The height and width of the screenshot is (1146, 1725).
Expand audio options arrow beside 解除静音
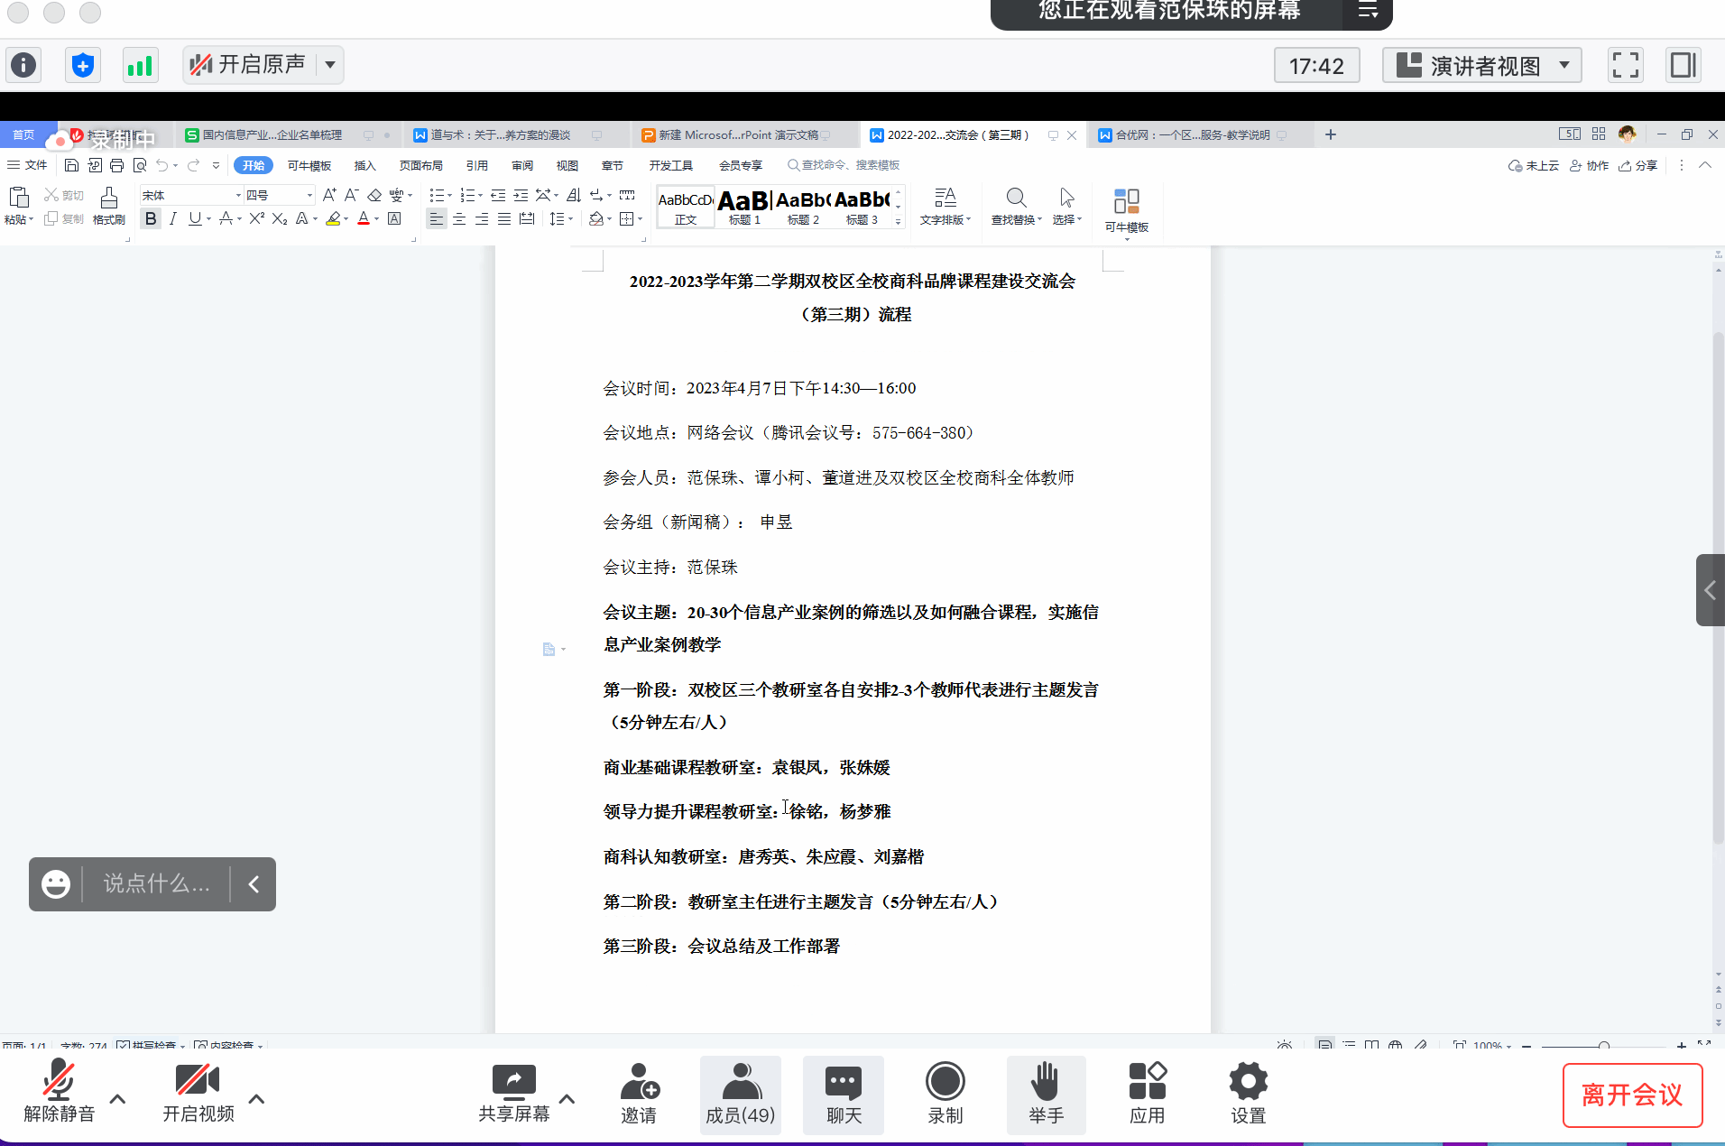117,1098
